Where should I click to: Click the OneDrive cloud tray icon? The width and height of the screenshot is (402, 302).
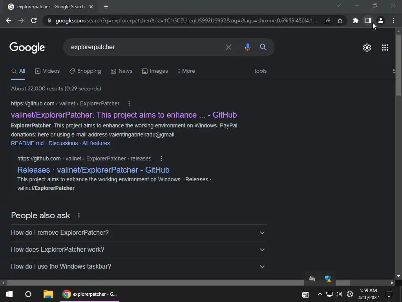(x=312, y=279)
